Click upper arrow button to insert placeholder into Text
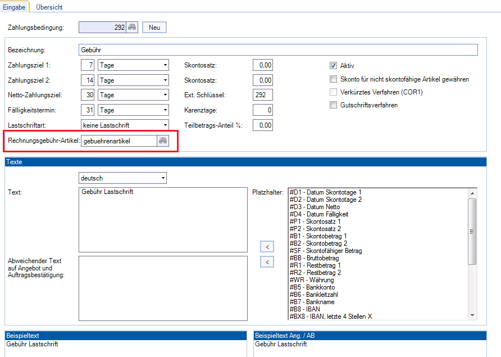This screenshot has width=501, height=357. (x=267, y=246)
